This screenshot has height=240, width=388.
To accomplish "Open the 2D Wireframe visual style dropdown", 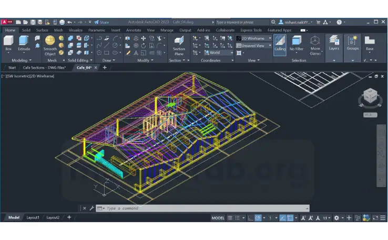I will pyautogui.click(x=255, y=38).
